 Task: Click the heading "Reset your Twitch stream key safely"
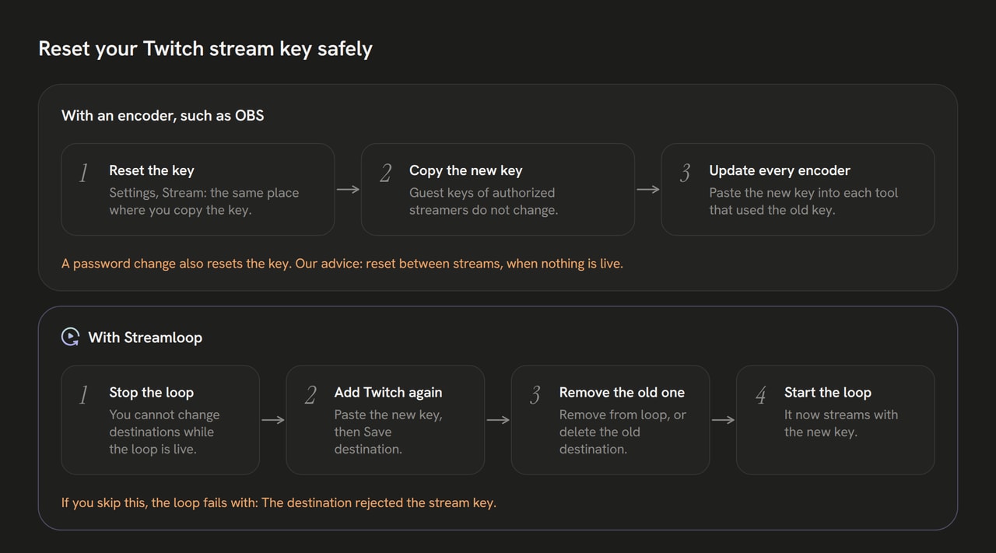[205, 49]
